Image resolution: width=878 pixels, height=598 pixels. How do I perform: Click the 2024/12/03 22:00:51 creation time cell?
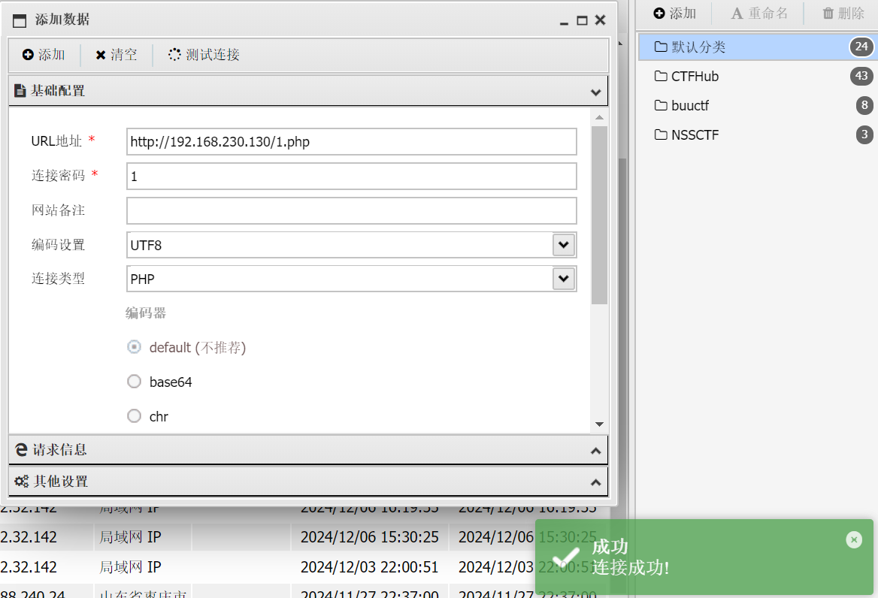(x=370, y=567)
